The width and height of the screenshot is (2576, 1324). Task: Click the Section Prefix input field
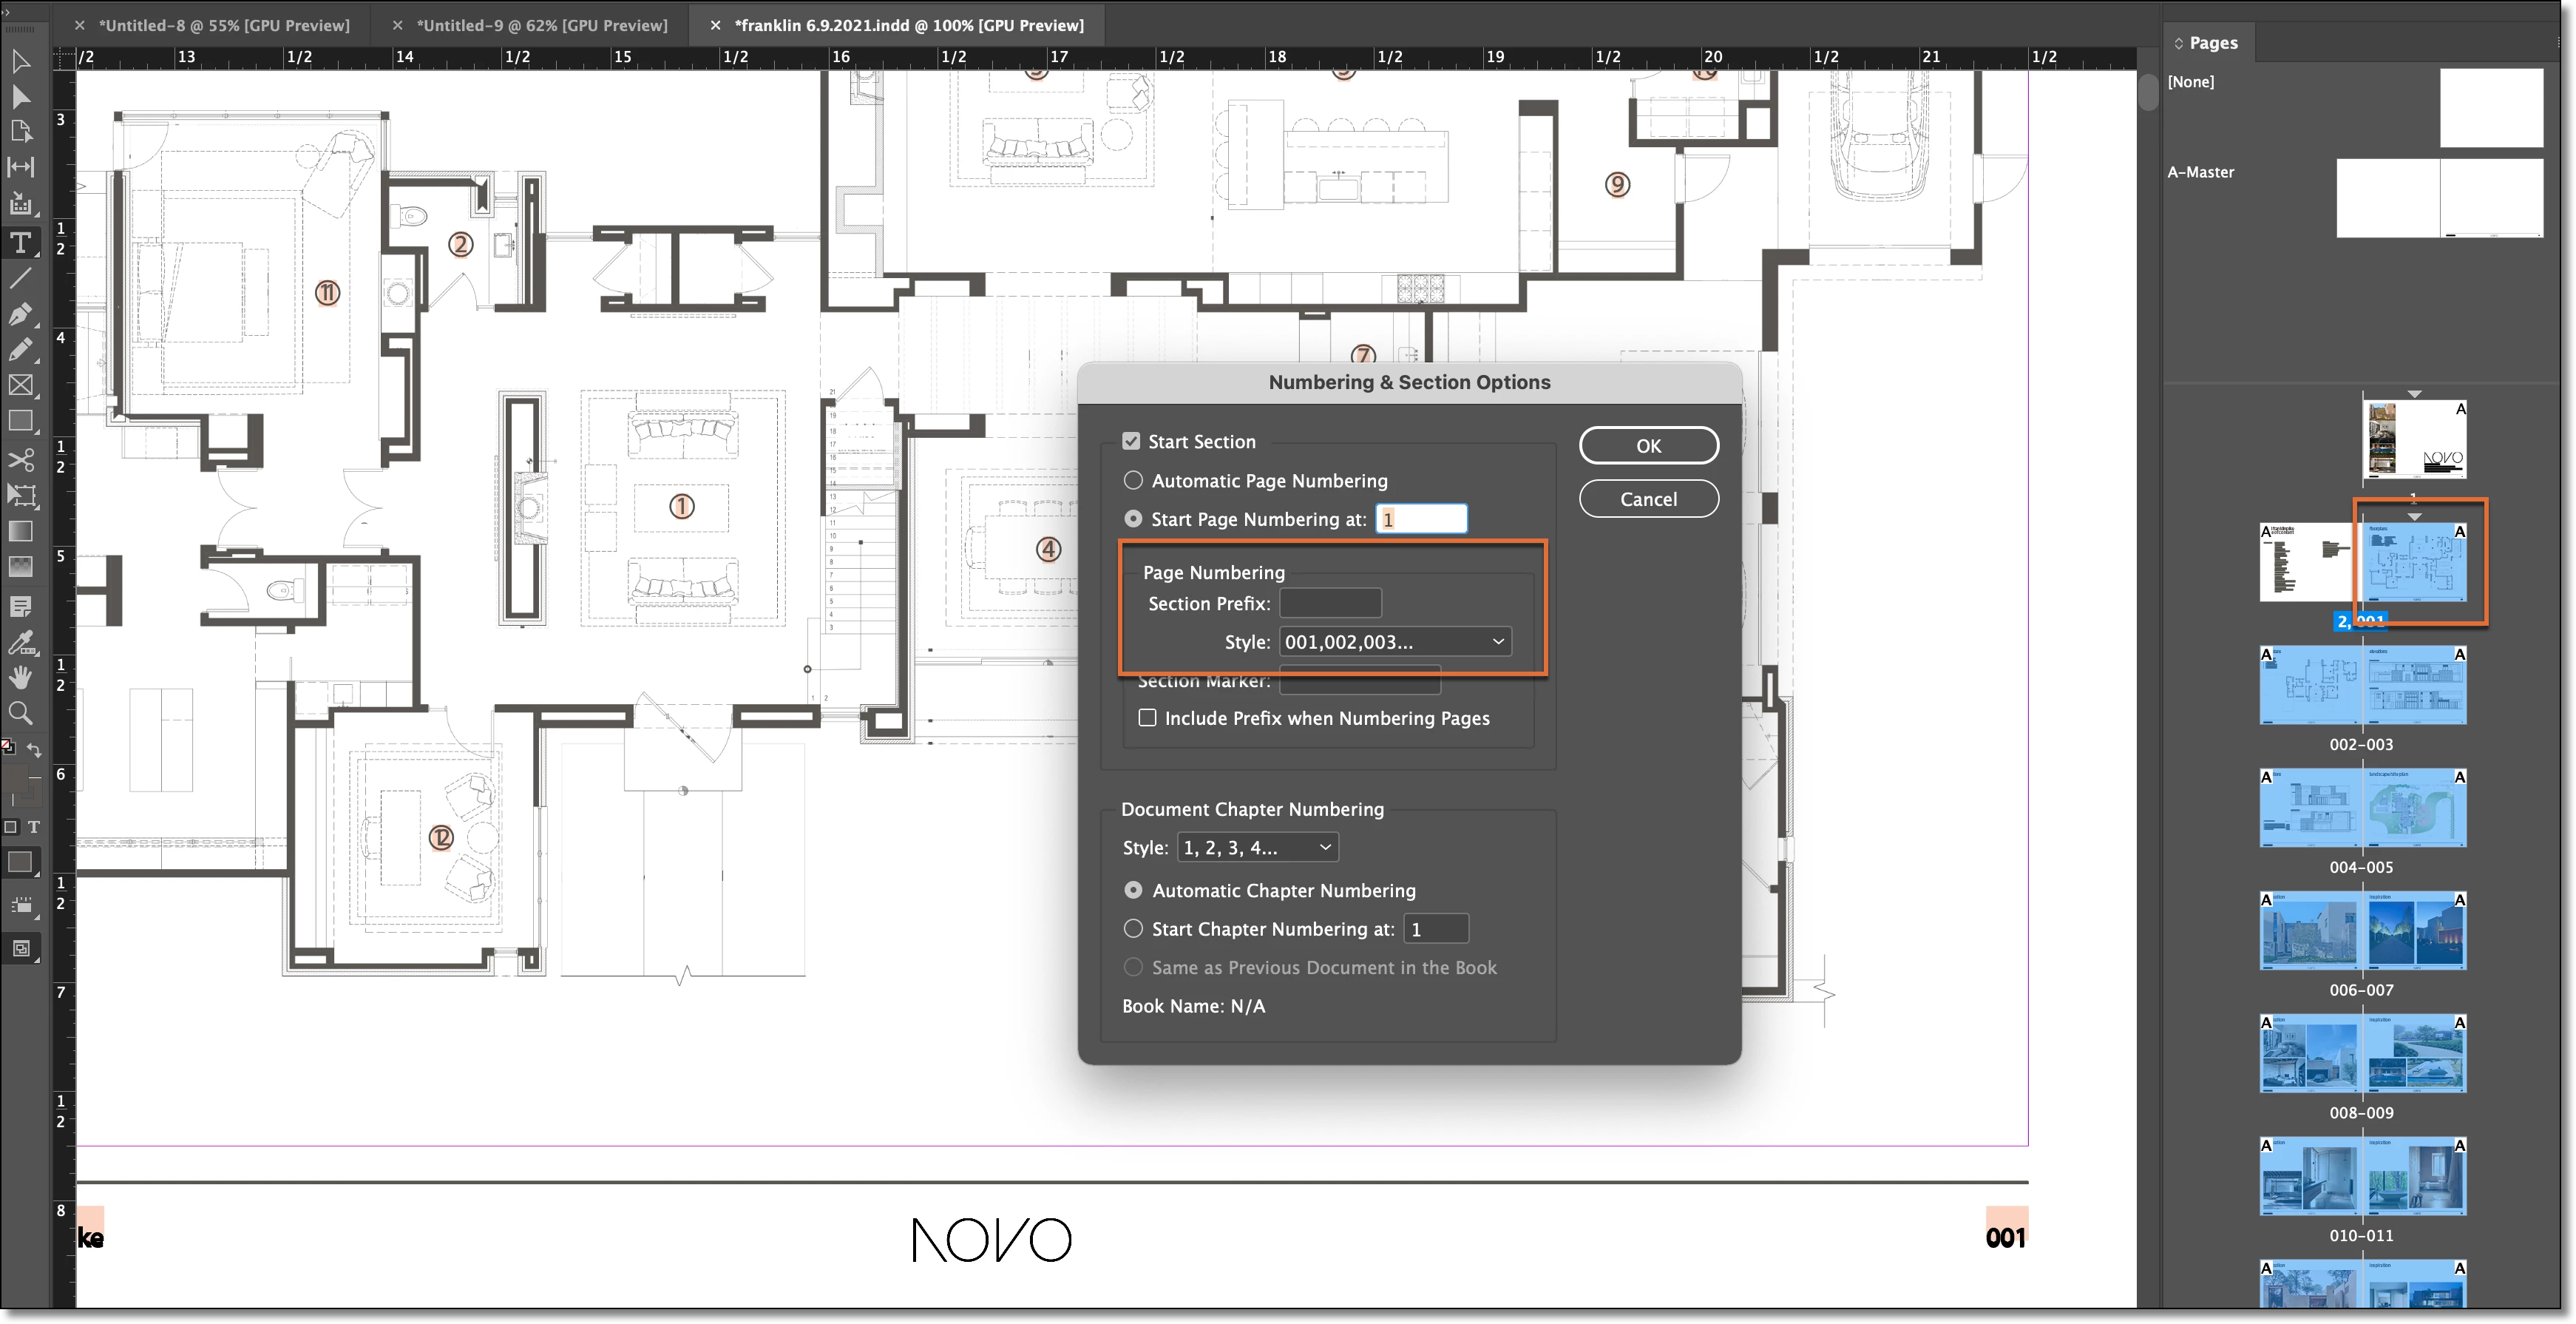pos(1330,604)
